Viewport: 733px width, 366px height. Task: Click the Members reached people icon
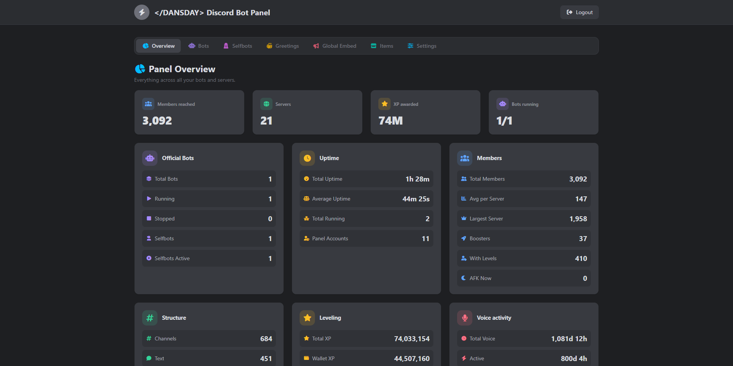[x=148, y=104]
